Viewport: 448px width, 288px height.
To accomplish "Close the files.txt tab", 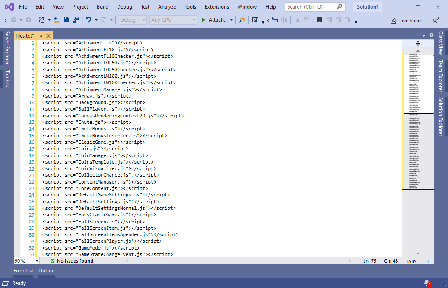I will point(48,36).
